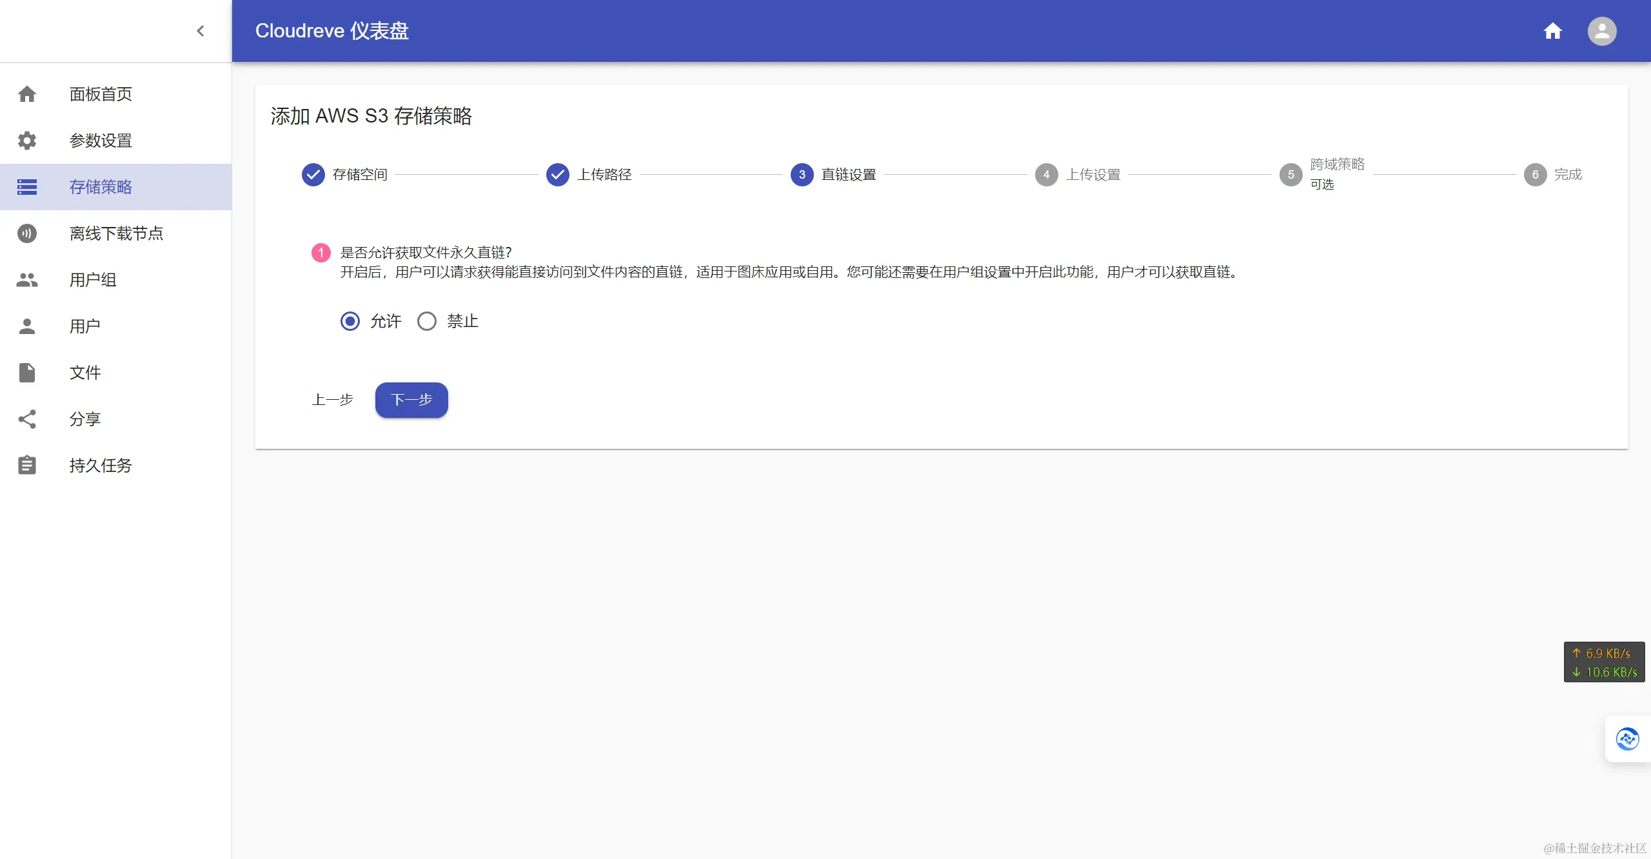Screen dimensions: 1651x859
Task: Collapse the sidebar with chevron arrow
Action: [x=201, y=31]
